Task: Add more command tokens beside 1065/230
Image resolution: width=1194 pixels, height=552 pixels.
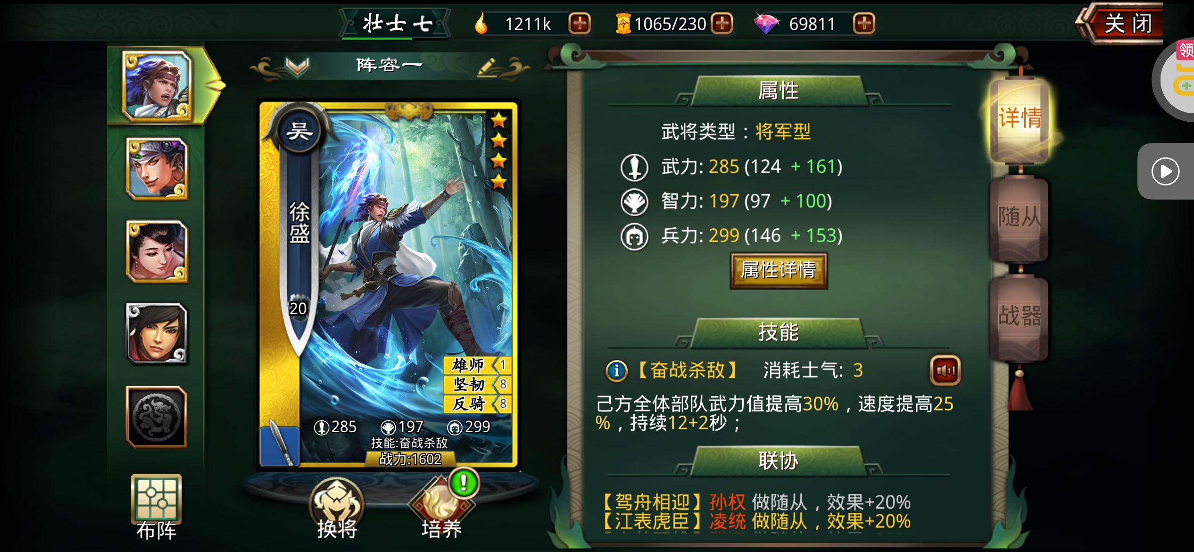Action: [x=722, y=24]
